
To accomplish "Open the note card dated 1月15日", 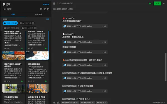I will coord(14,45).
